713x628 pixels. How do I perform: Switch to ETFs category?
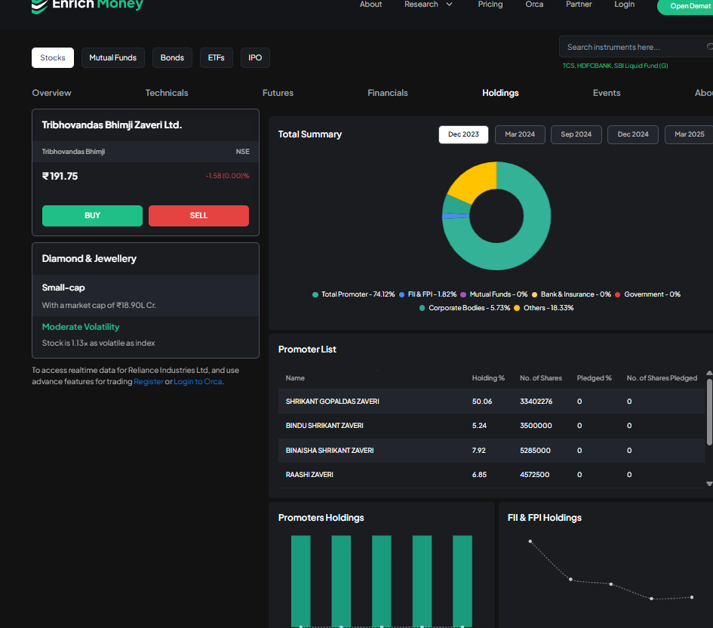[x=217, y=58]
